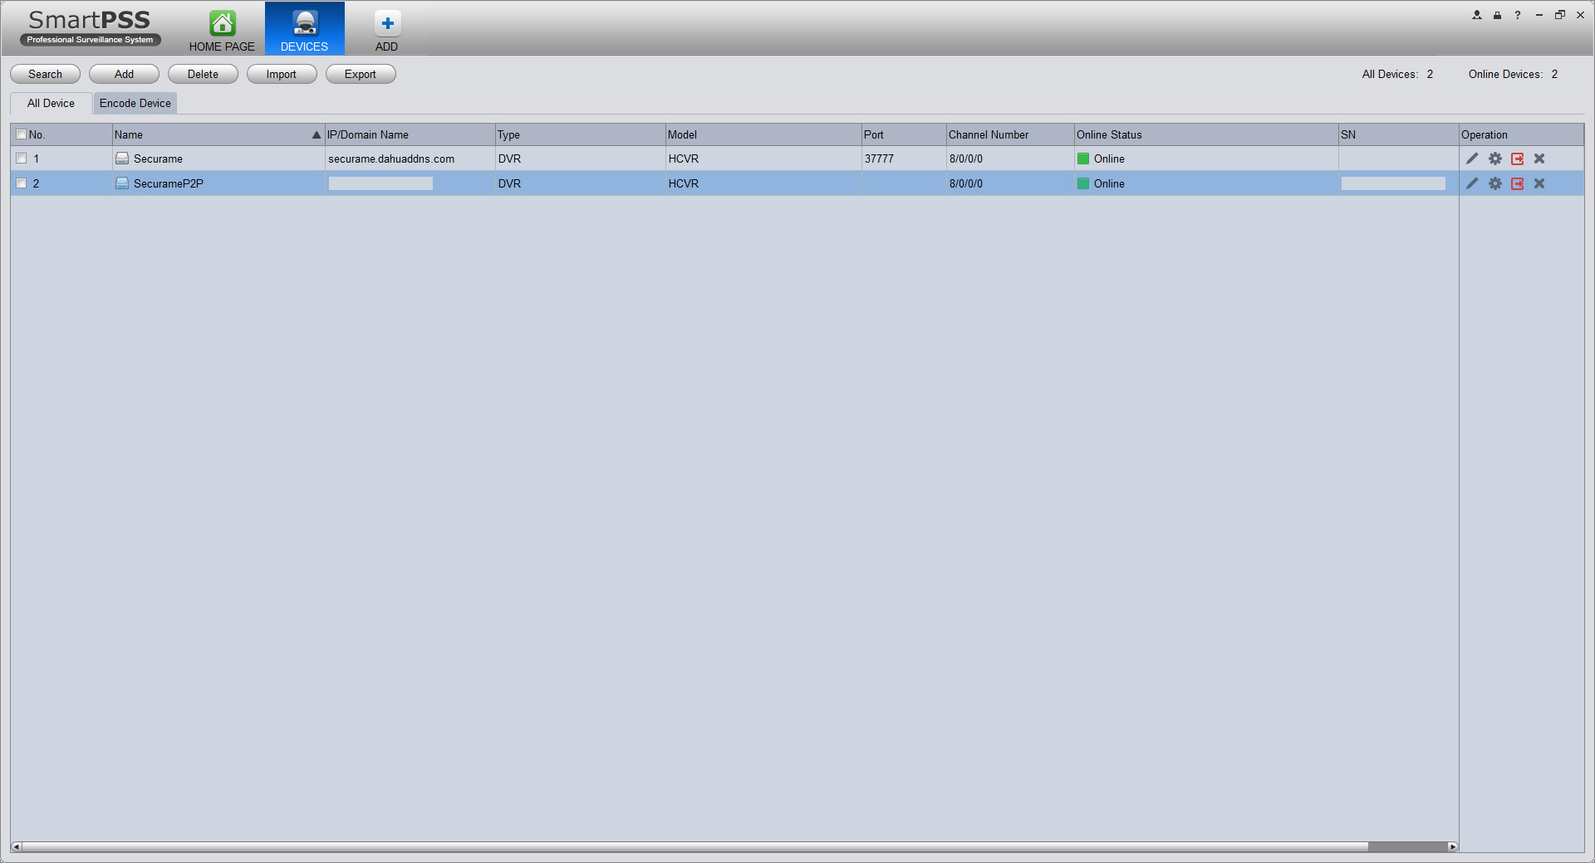Image resolution: width=1595 pixels, height=863 pixels.
Task: Check the checkbox for device row 2
Action: click(x=22, y=183)
